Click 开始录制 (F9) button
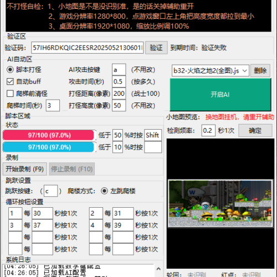277x277 pixels. click(25, 169)
